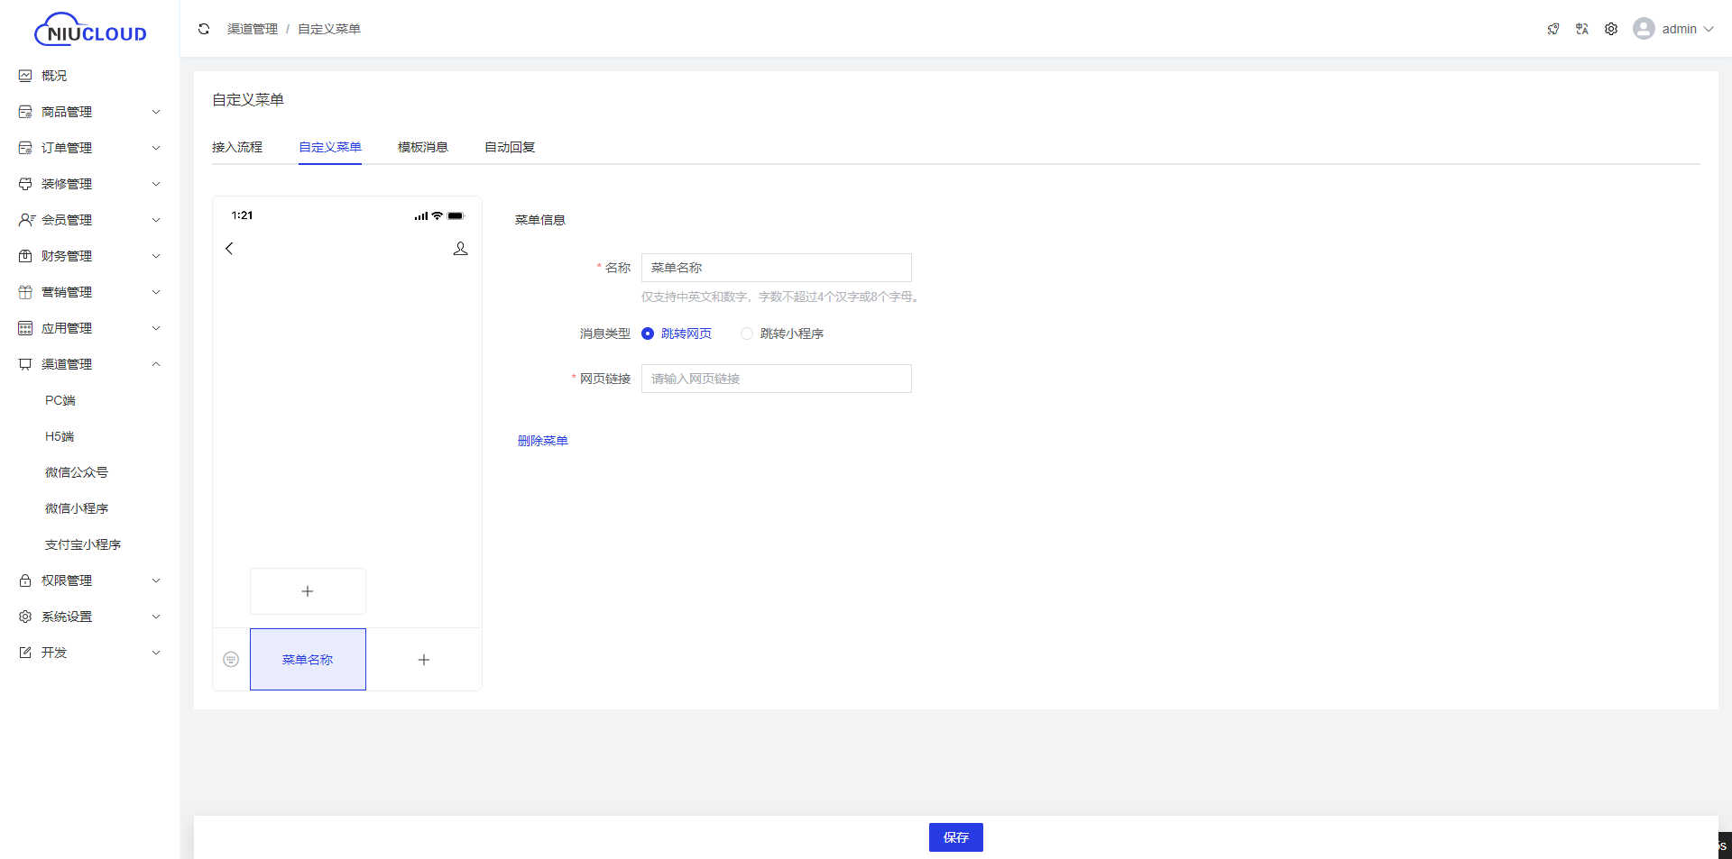This screenshot has width=1732, height=859.
Task: Click the back arrow in phone preview
Action: (x=229, y=249)
